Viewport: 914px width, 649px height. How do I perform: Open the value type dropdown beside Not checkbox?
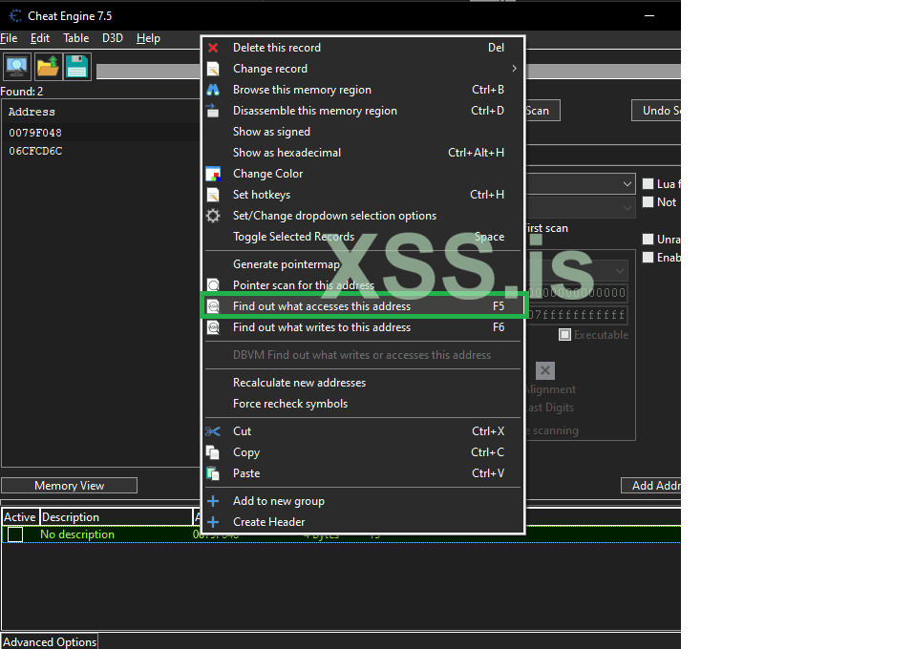click(581, 207)
